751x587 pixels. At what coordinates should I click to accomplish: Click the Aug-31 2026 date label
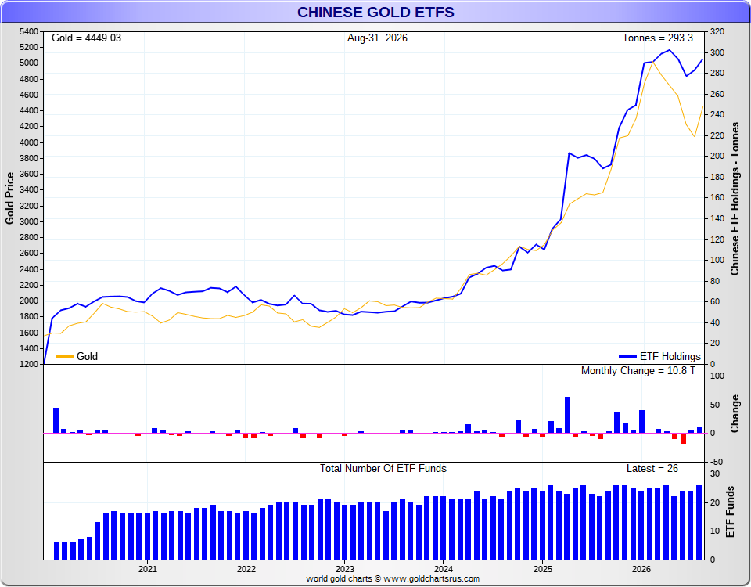(377, 38)
